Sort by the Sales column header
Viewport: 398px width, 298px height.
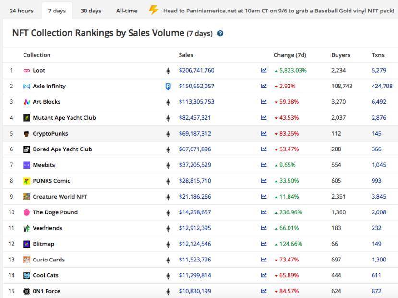186,55
